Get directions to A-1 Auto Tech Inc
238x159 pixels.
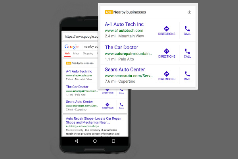(167, 31)
